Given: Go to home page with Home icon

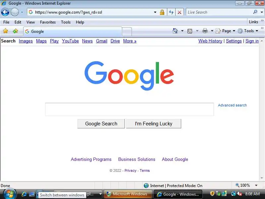Looking at the screenshot, I should pyautogui.click(x=175, y=31).
